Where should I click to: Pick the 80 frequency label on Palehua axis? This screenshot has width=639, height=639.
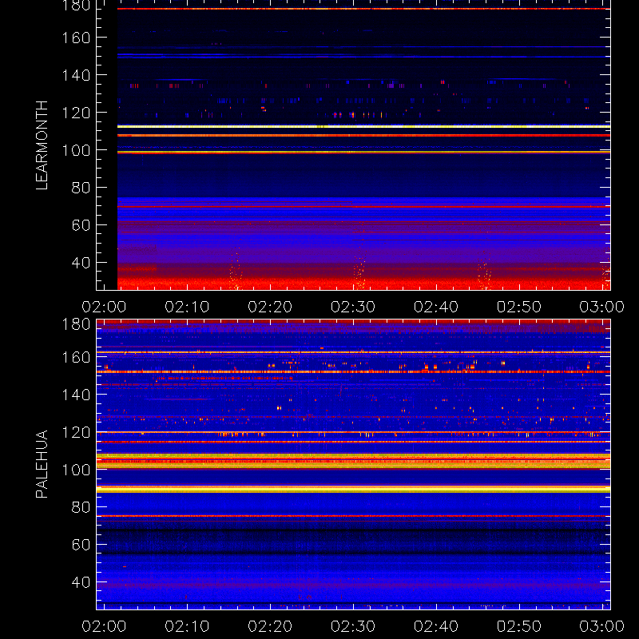tap(81, 507)
